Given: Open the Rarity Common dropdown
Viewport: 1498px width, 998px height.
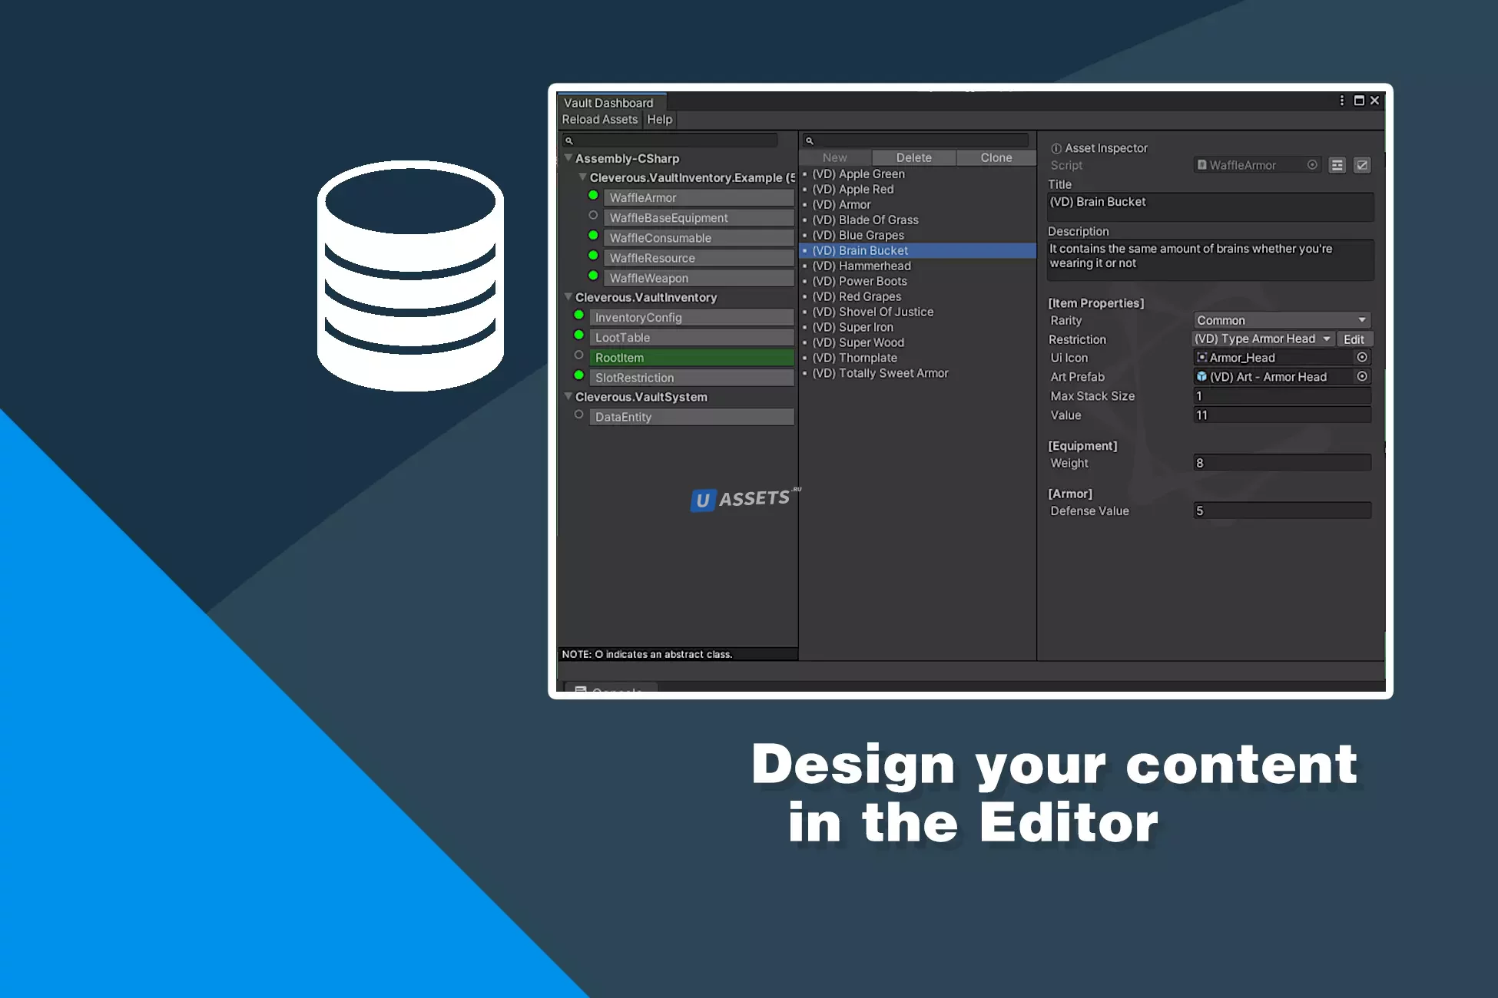Looking at the screenshot, I should coord(1281,320).
